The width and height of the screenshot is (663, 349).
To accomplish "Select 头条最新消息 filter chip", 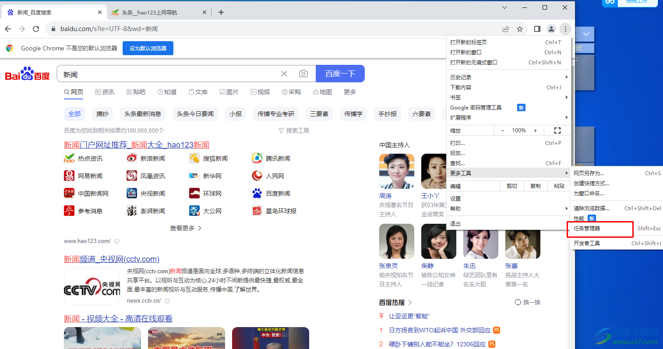I will click(142, 114).
